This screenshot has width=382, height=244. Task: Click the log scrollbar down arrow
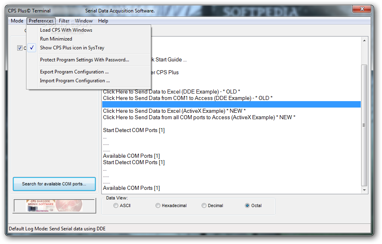point(364,190)
